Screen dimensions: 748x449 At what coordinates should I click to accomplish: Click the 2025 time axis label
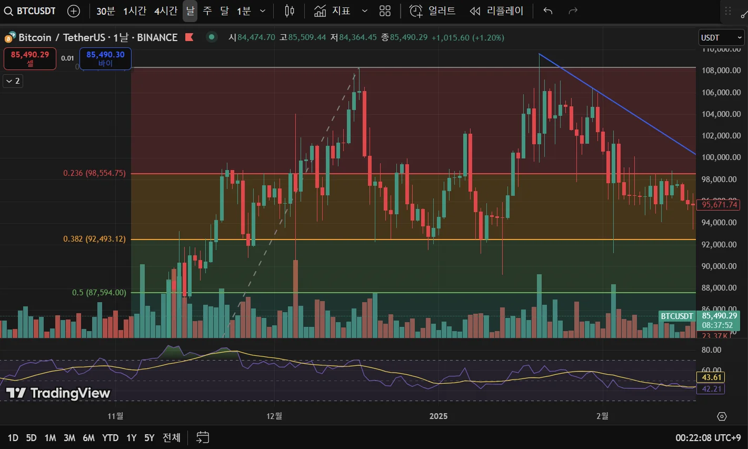pyautogui.click(x=438, y=416)
